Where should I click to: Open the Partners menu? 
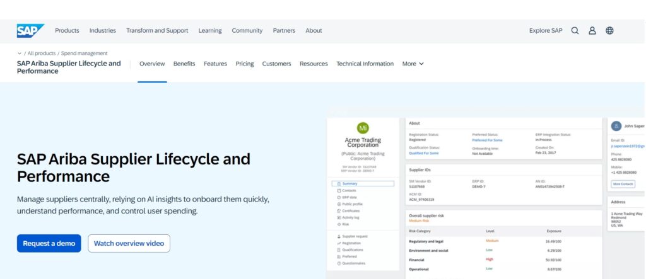point(284,30)
